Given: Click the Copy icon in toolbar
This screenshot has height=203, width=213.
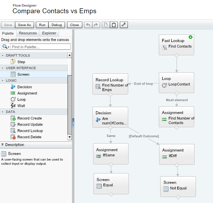Looking at the screenshot, I should (x=106, y=25).
